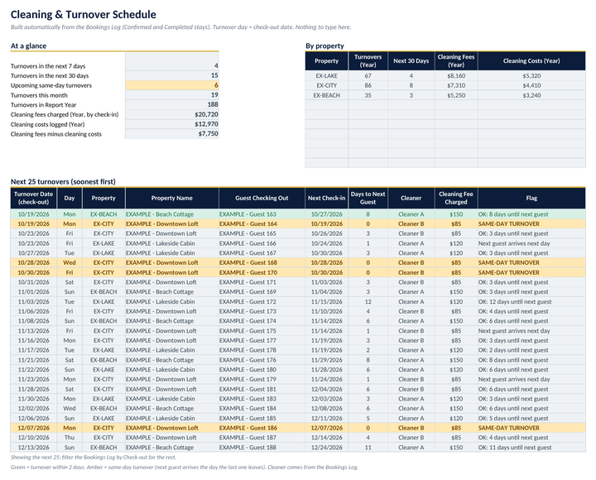This screenshot has height=480, width=596.
Task: Select the turnover date 12/10/2026
Action: click(x=33, y=438)
